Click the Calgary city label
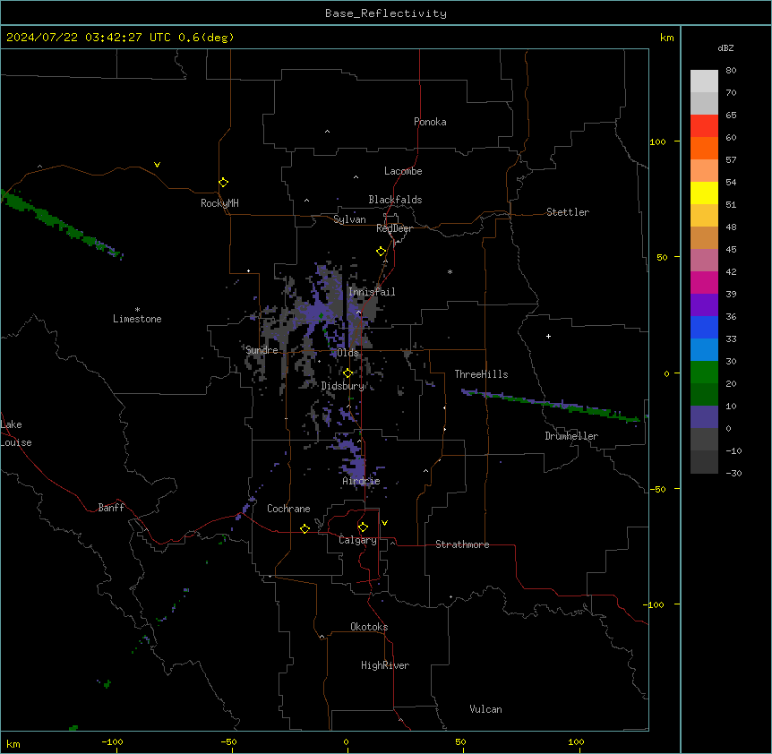772x754 pixels. [357, 540]
